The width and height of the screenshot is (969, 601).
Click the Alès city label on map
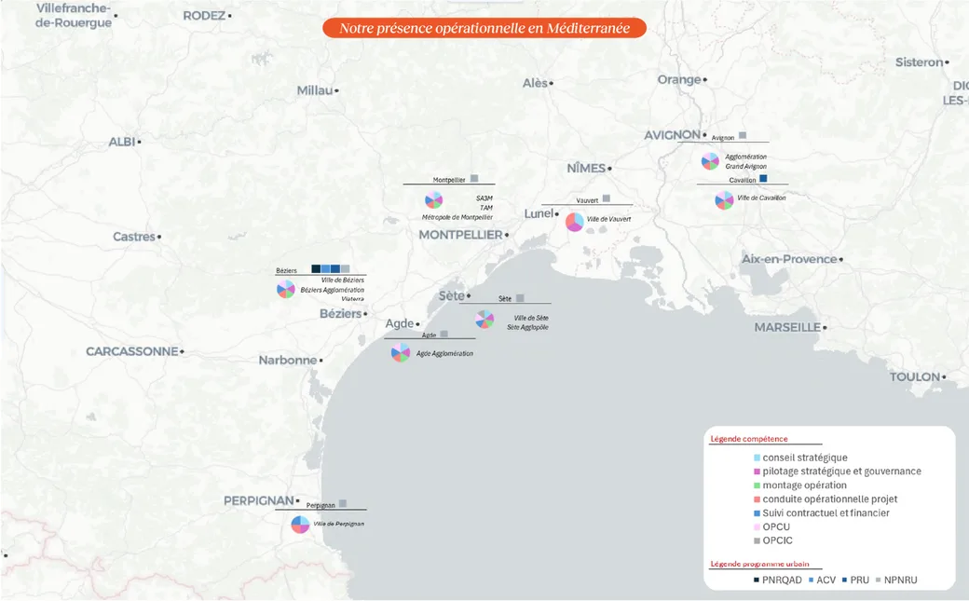click(x=535, y=83)
